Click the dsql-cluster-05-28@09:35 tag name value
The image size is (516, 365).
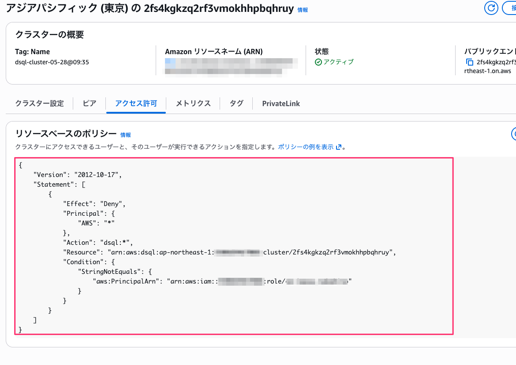tap(52, 62)
